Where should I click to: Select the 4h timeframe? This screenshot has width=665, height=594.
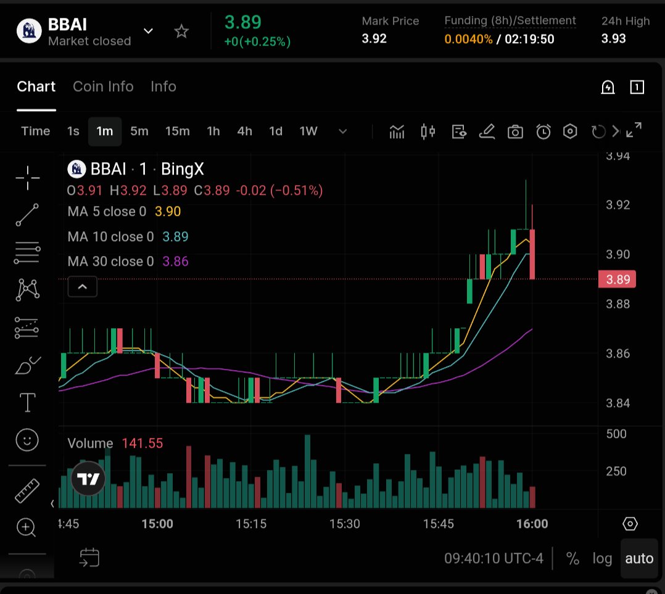(x=245, y=131)
